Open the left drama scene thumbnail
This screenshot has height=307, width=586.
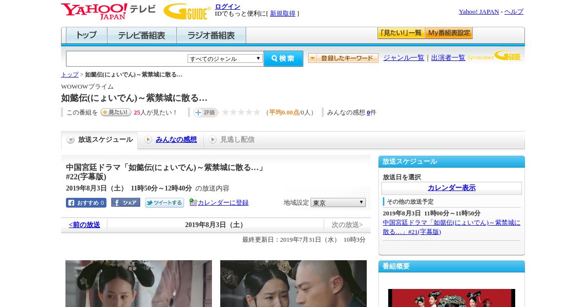click(x=139, y=284)
